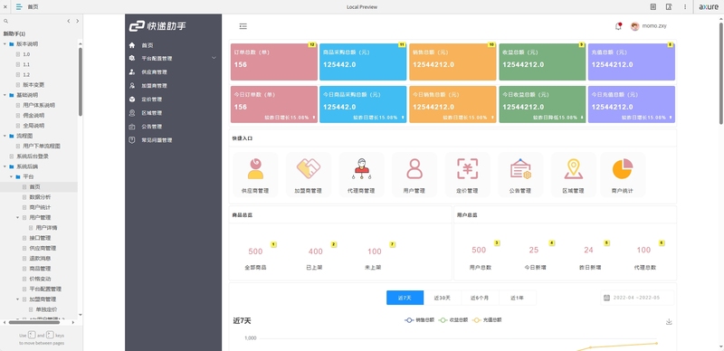Open the three-dot more options menu
This screenshot has width=724, height=351.
click(x=685, y=7)
